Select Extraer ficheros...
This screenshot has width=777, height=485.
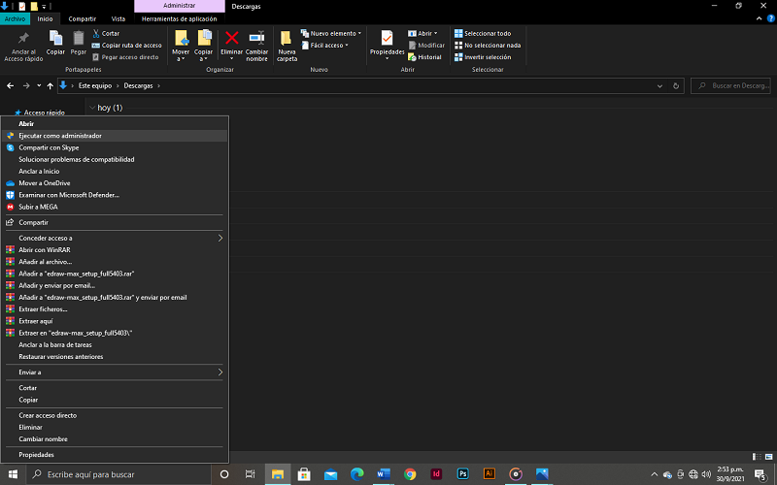tap(115, 309)
